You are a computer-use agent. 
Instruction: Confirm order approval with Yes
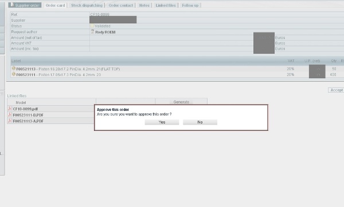[x=162, y=122]
